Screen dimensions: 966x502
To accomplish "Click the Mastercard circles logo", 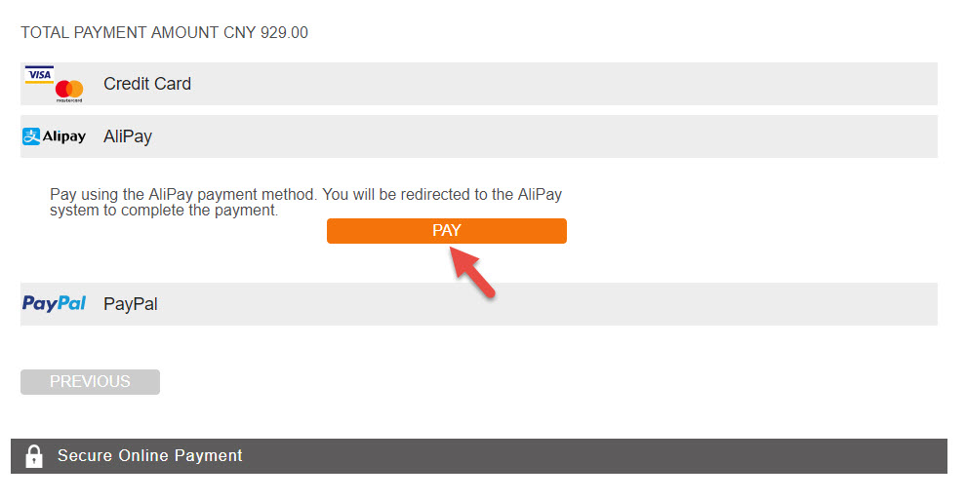I will [69, 91].
